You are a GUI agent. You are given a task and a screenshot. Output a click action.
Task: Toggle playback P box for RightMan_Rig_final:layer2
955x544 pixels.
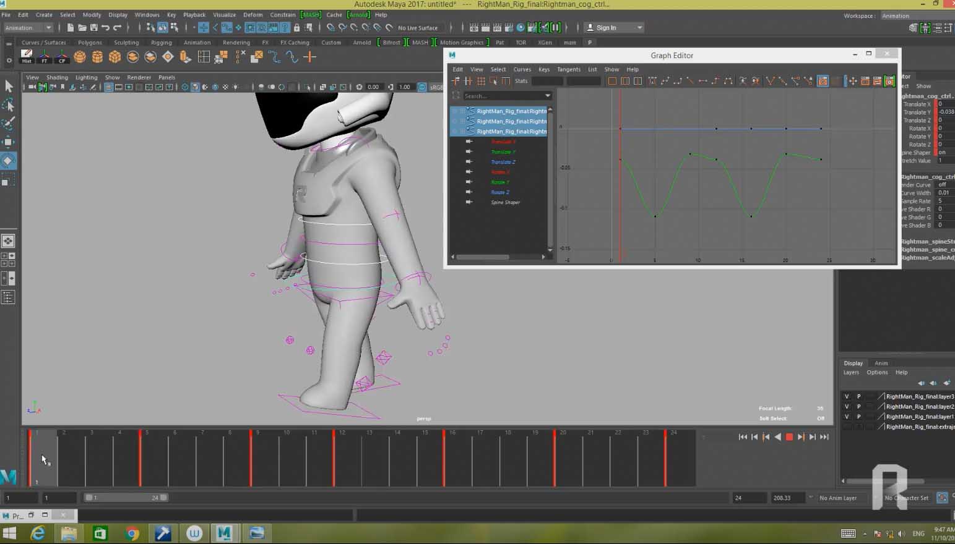[x=858, y=407]
